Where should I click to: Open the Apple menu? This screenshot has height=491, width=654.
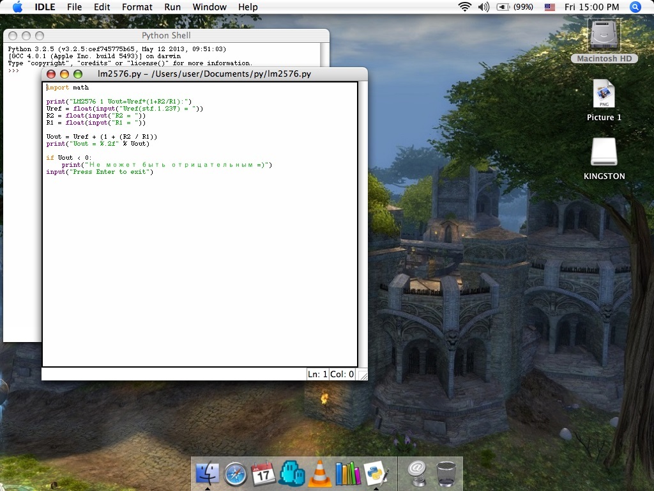pyautogui.click(x=17, y=6)
